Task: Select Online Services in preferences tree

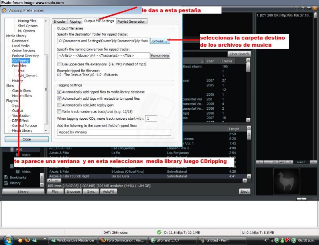Action: pos(24,51)
